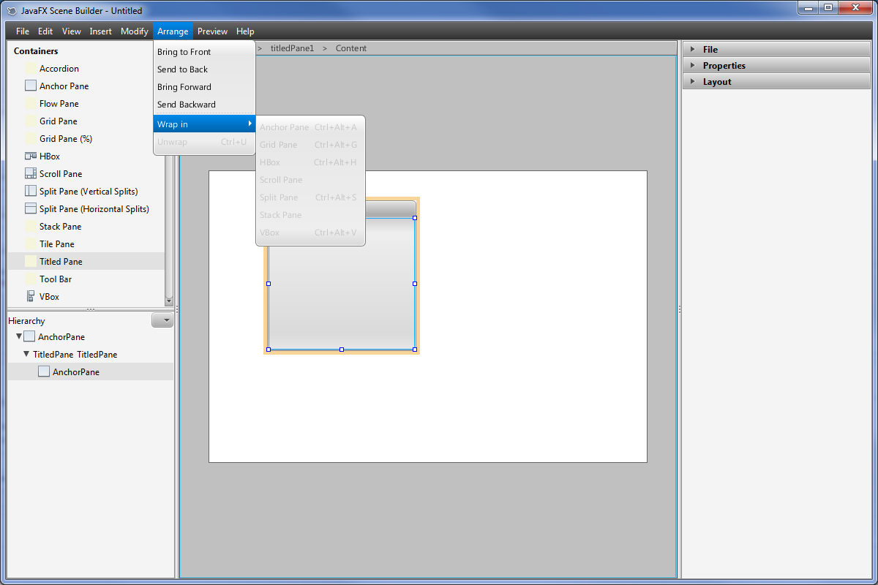Click the Hierarchy panel heading
This screenshot has width=878, height=585.
[26, 321]
